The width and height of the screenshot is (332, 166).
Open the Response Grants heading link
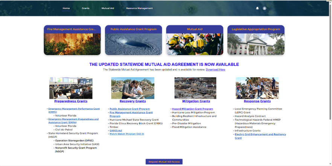(257, 101)
